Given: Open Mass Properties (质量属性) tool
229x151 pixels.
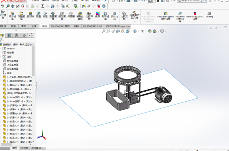Looking at the screenshot, I should point(53,16).
